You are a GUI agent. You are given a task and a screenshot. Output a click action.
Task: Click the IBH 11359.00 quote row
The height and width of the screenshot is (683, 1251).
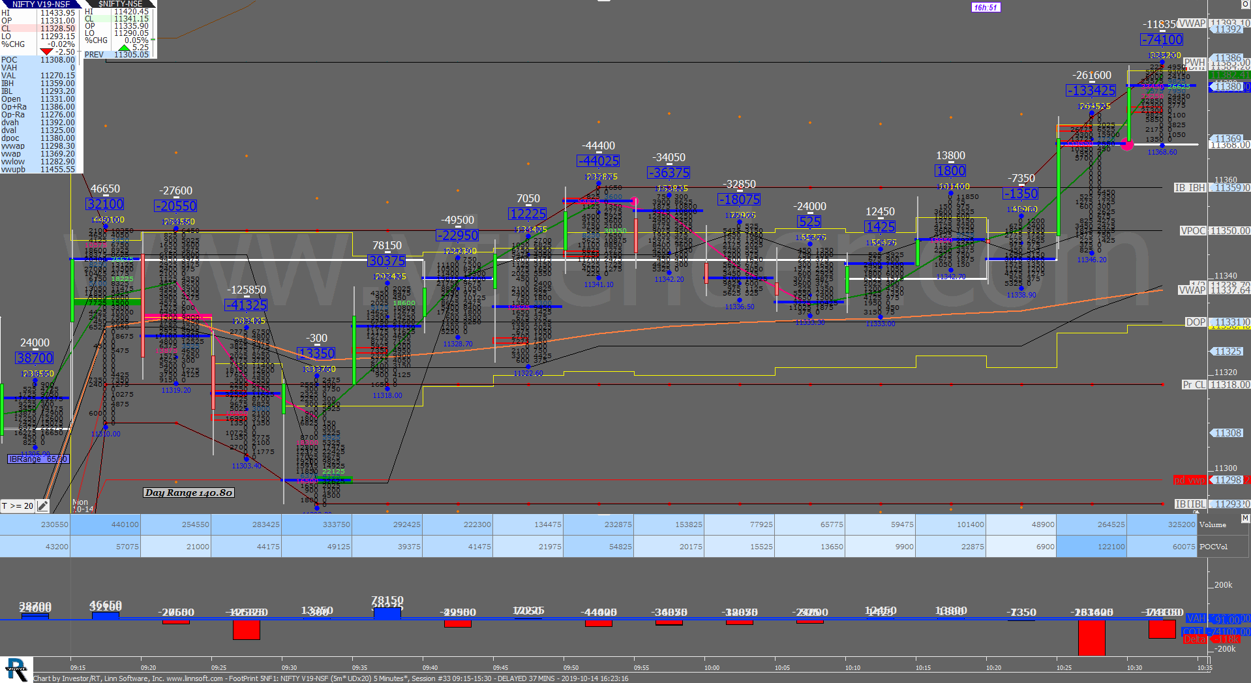[38, 83]
